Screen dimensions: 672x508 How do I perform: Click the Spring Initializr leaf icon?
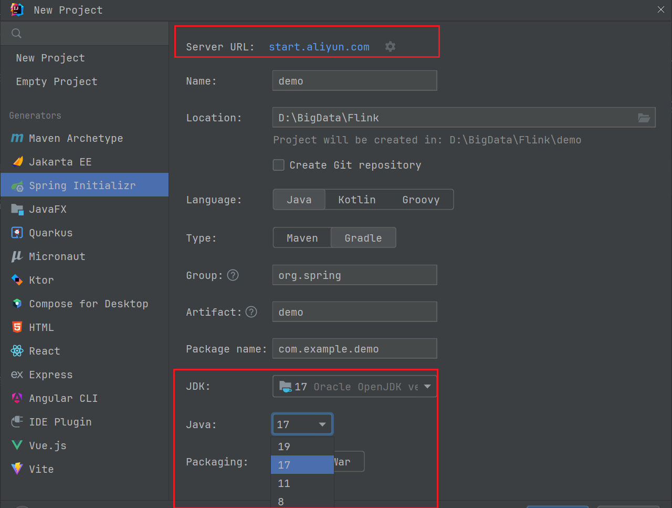point(17,185)
